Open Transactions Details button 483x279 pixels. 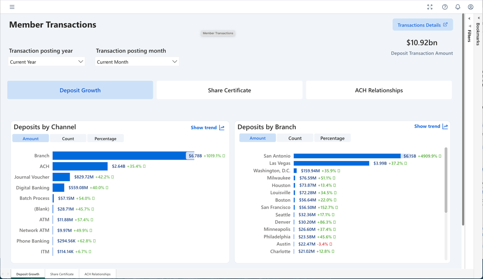[422, 25]
